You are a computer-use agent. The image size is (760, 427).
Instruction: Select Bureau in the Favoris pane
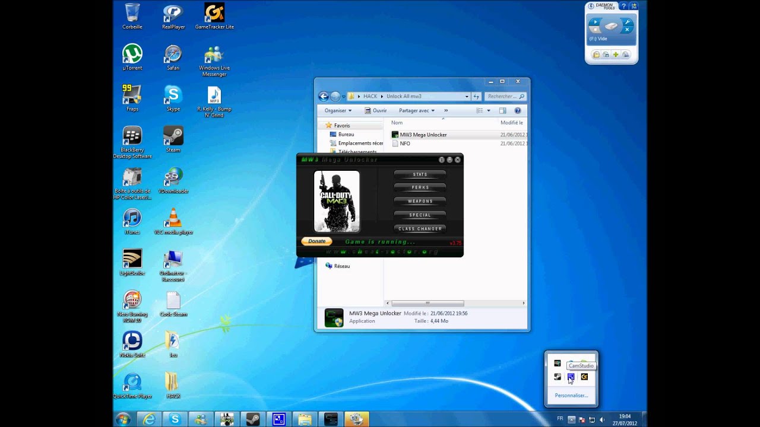pyautogui.click(x=346, y=135)
